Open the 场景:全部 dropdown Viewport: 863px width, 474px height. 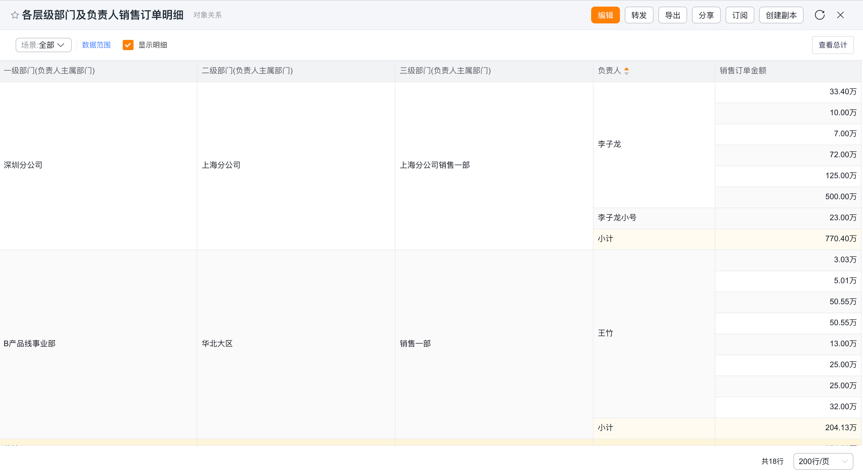pyautogui.click(x=44, y=45)
